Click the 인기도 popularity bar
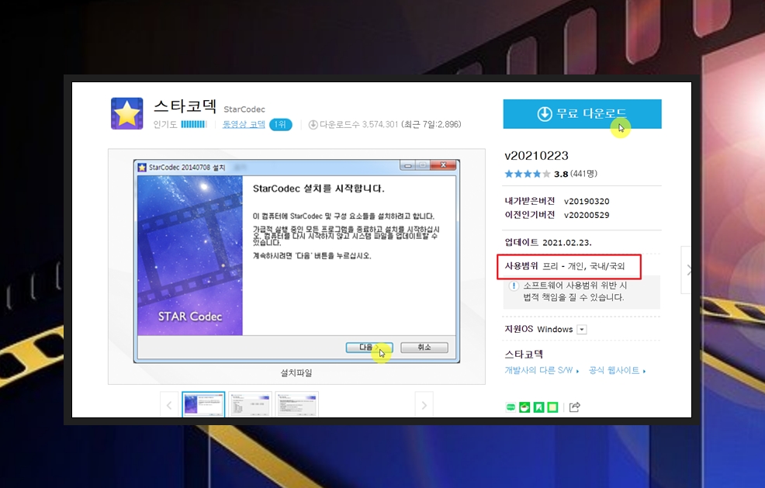 [194, 124]
